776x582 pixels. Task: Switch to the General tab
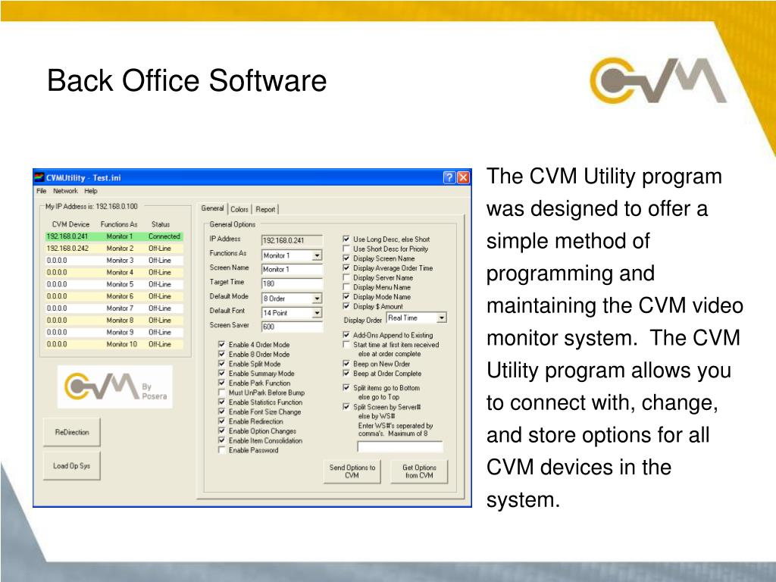tap(212, 208)
